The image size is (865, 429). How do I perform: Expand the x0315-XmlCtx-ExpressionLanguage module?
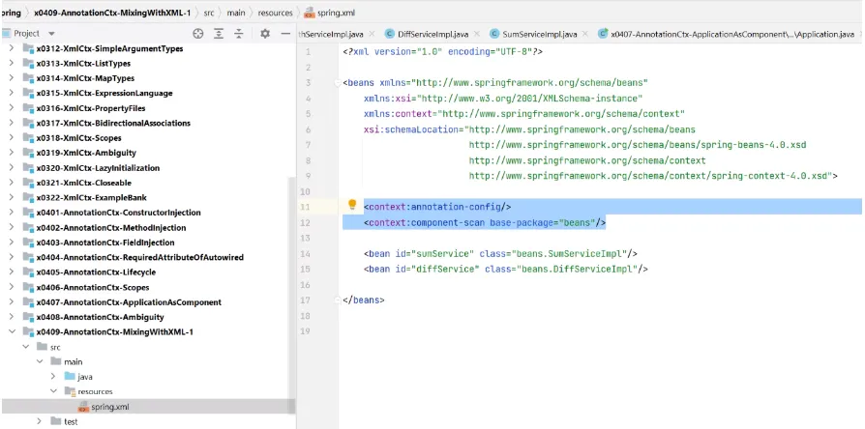click(x=11, y=93)
